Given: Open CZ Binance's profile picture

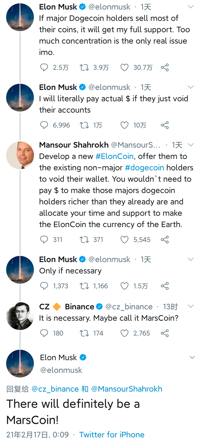Looking at the screenshot, I should (x=20, y=316).
